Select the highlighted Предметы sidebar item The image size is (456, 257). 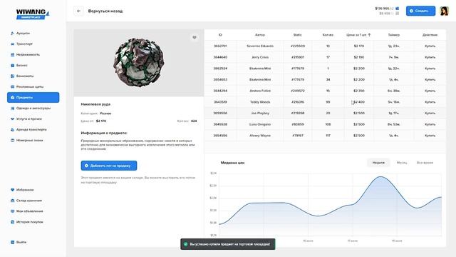point(33,97)
